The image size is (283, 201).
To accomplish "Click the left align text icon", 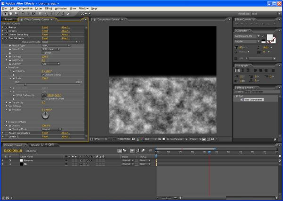I will [237, 70].
